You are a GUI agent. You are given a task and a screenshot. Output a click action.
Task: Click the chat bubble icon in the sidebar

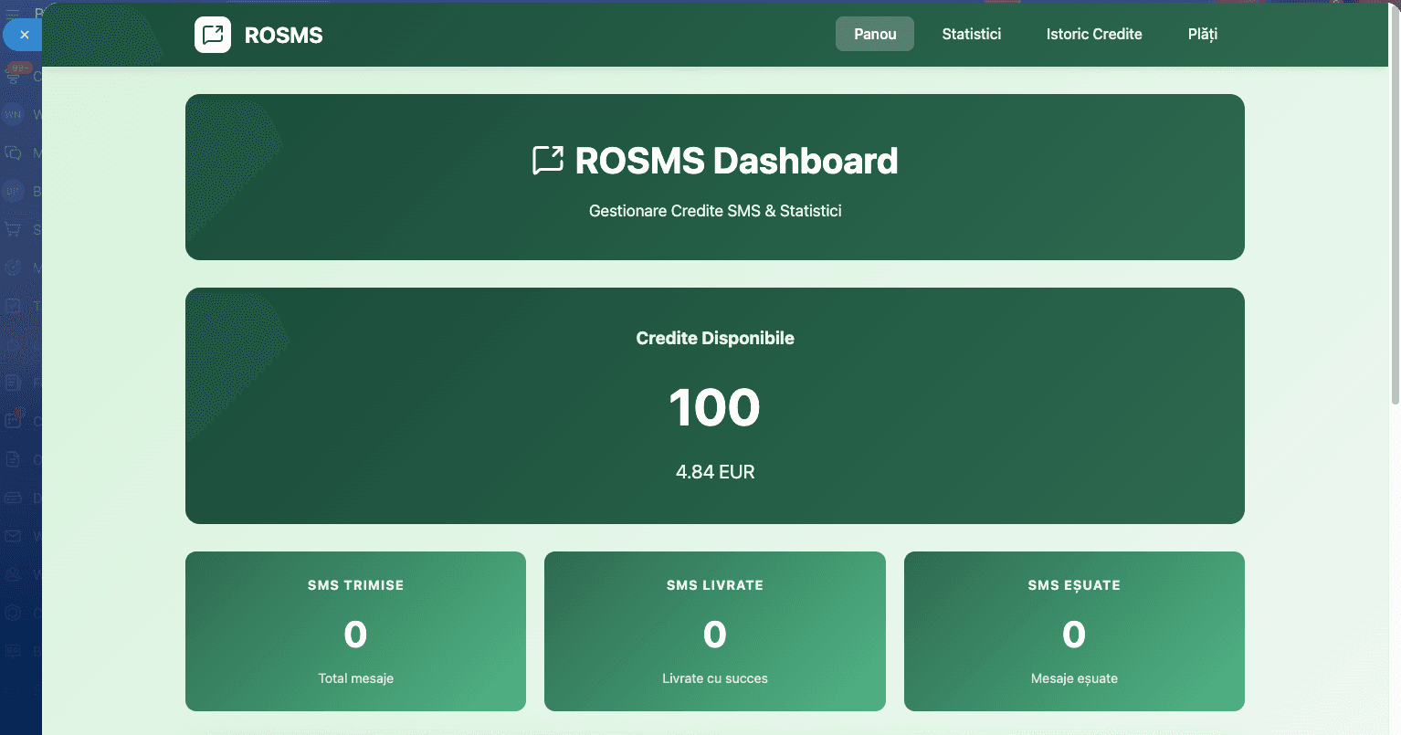coord(13,152)
